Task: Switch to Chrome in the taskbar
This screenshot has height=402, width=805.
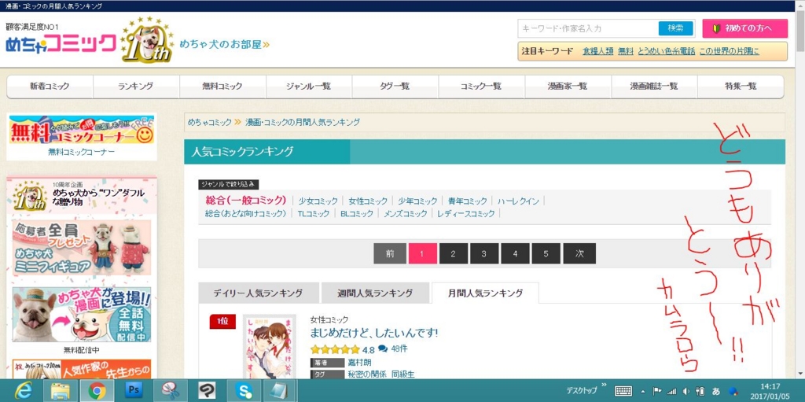Action: click(x=97, y=392)
